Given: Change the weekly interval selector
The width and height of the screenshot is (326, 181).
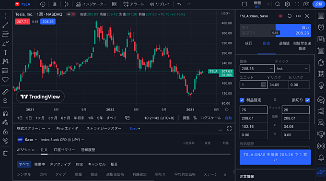Looking at the screenshot, I should coord(55,4).
